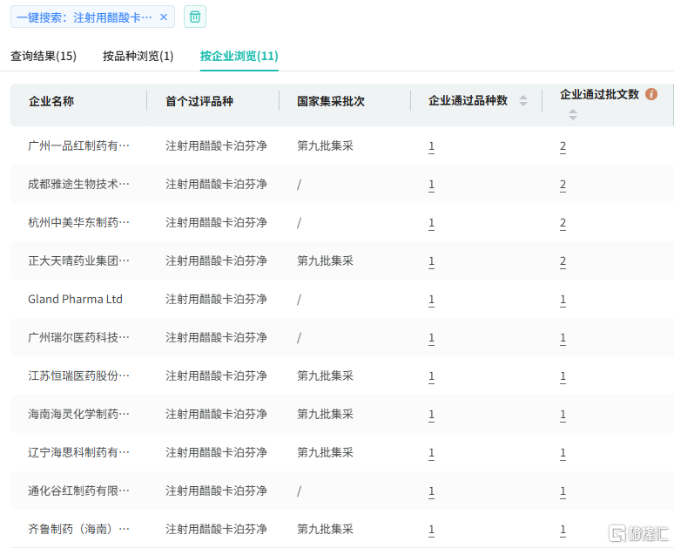Open 品种数 link for 广州一品红制药
Viewport: 674px width, 548px height.
click(x=431, y=146)
